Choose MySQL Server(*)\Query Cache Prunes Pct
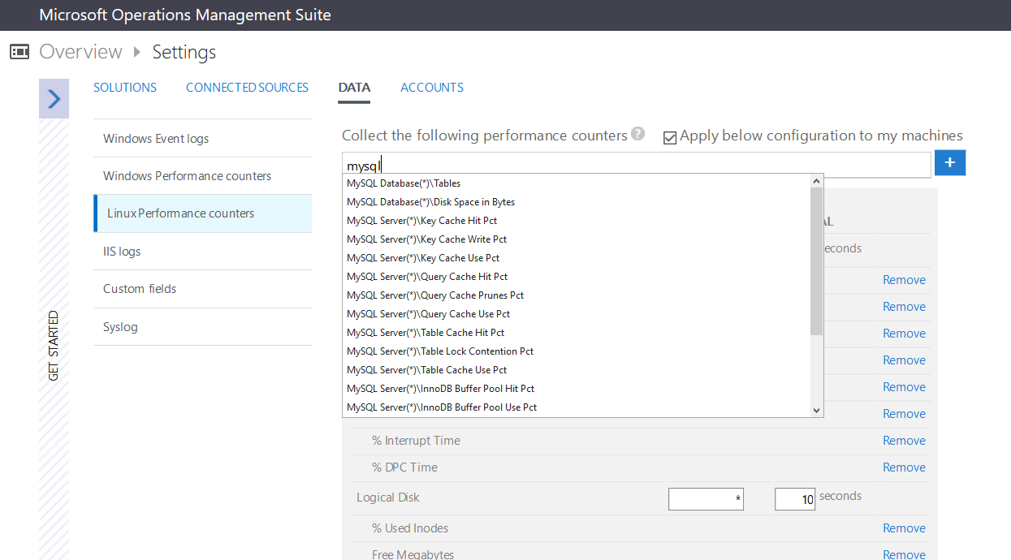This screenshot has height=560, width=1011. 577,295
